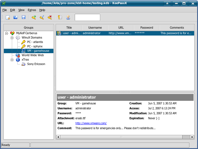Sort entries by the Title column header

tap(69, 28)
